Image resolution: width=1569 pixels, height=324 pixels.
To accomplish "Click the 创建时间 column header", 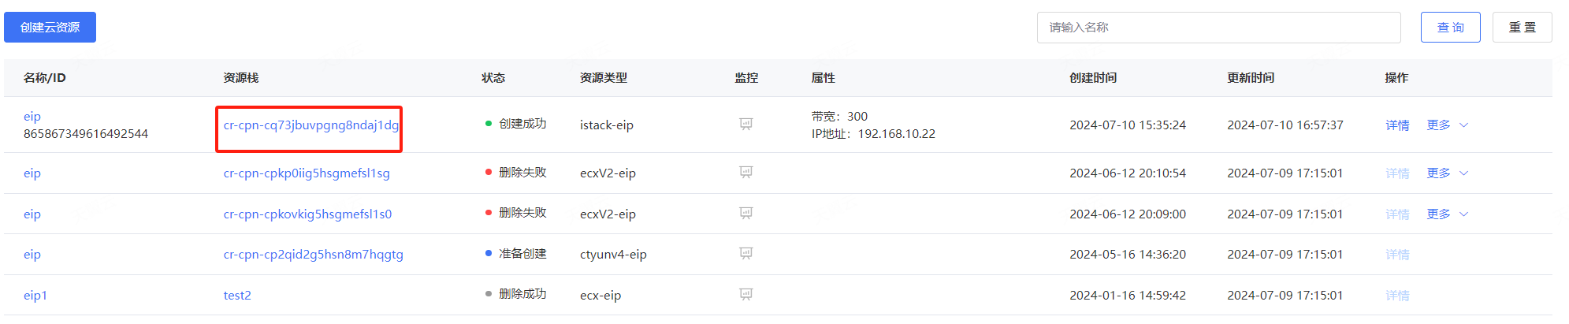I will click(x=1092, y=77).
